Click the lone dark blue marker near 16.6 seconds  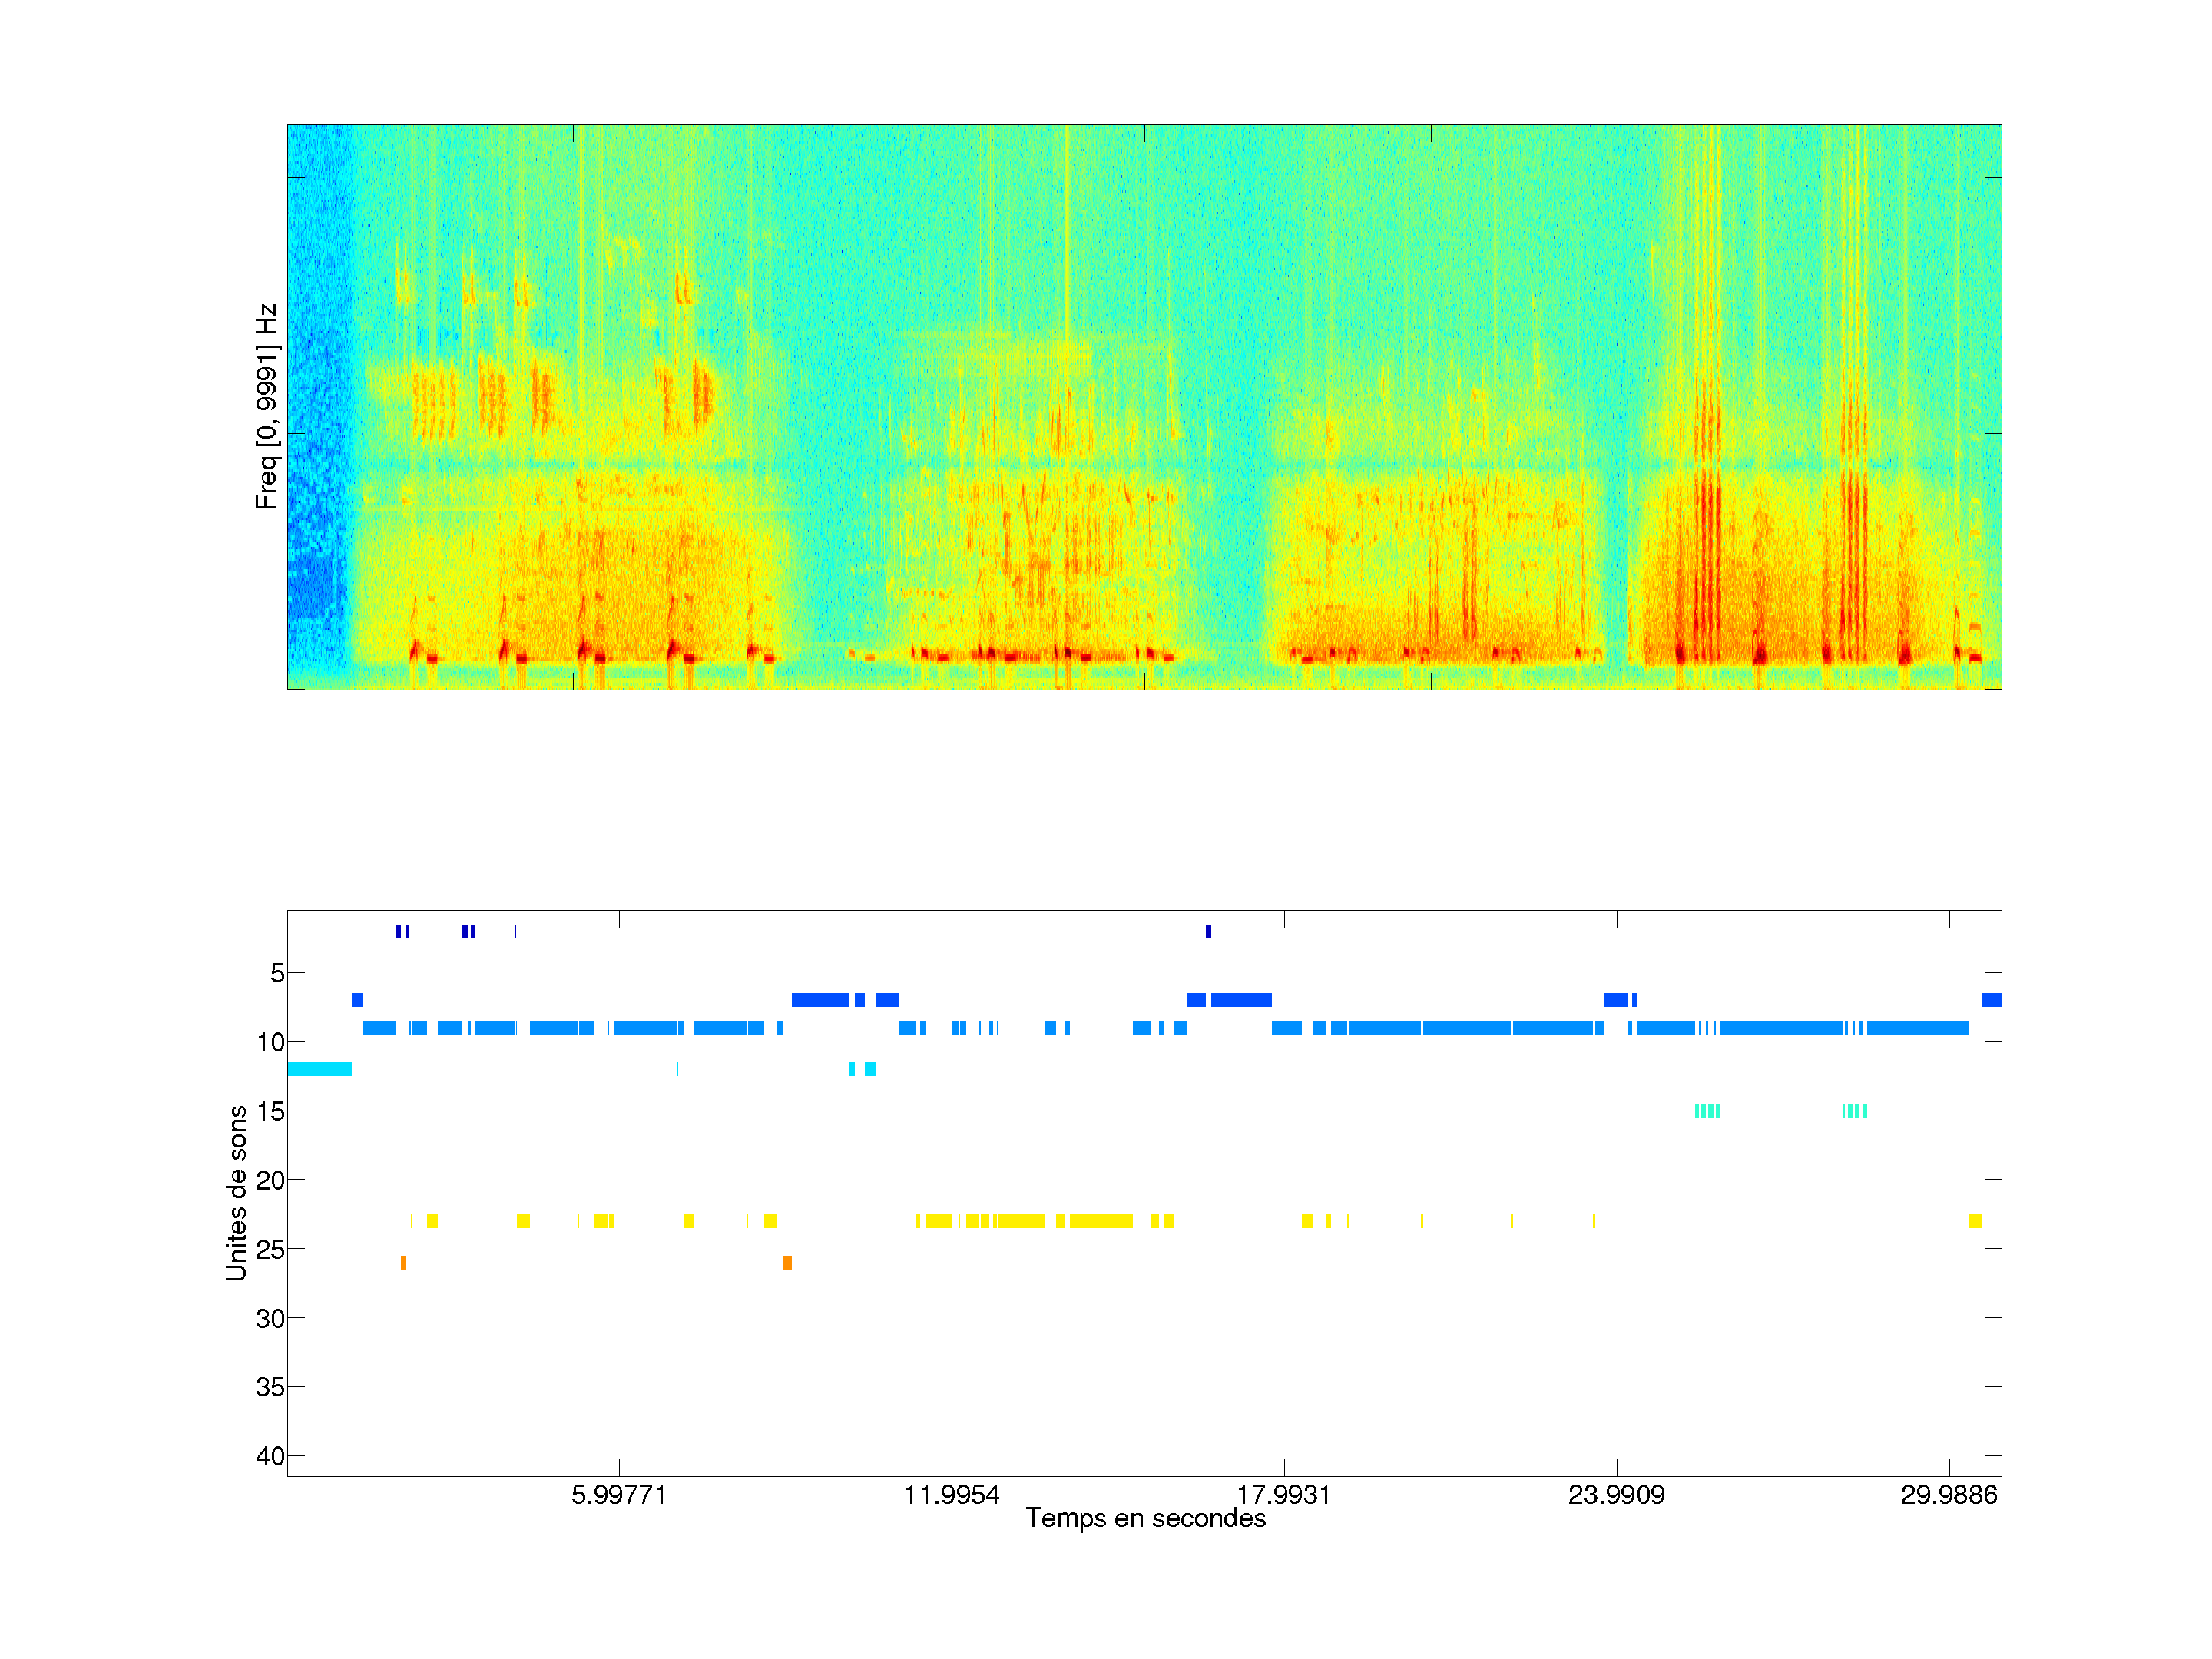tap(1208, 931)
